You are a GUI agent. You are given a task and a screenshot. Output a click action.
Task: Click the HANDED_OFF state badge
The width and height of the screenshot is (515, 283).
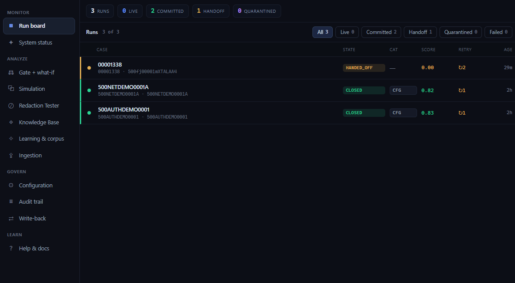[364, 68]
